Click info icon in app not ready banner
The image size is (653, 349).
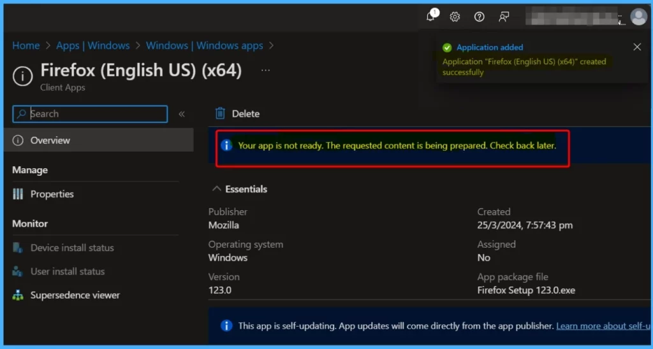click(x=226, y=145)
